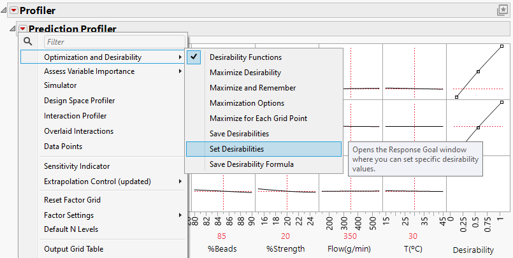Click the star icon at Profiler header right
Image resolution: width=513 pixels, height=258 pixels.
point(502,10)
